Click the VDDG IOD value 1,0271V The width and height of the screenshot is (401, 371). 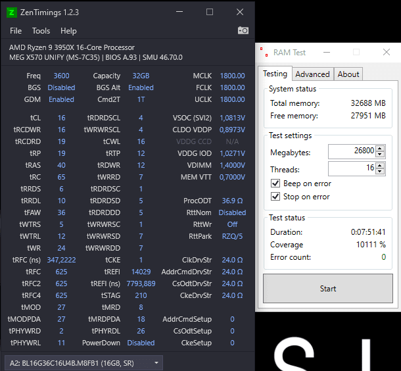[x=232, y=153]
